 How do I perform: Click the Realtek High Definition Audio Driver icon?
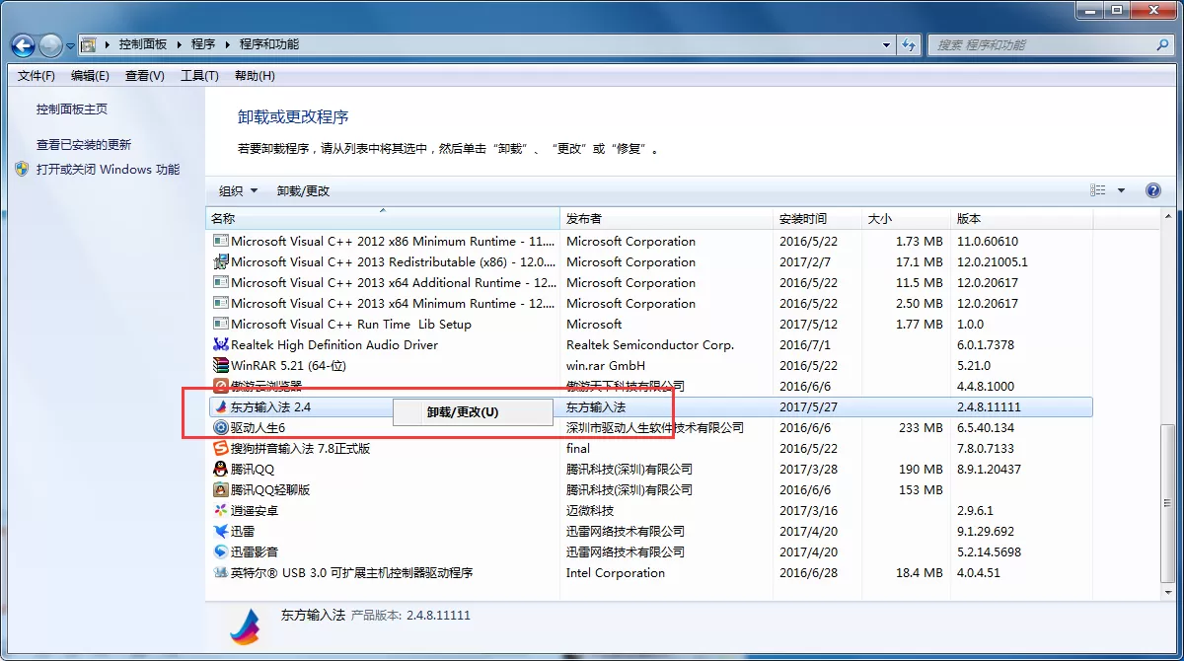[x=221, y=344]
